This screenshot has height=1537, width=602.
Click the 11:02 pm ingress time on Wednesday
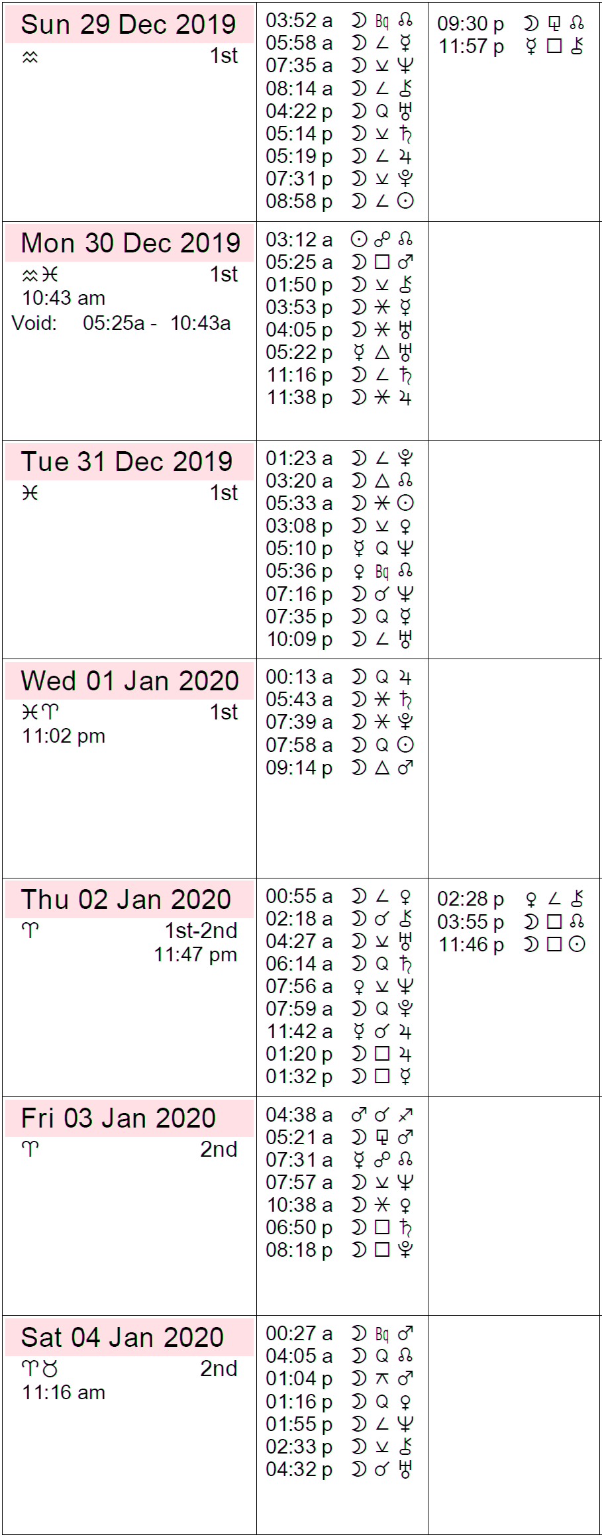coord(64,736)
